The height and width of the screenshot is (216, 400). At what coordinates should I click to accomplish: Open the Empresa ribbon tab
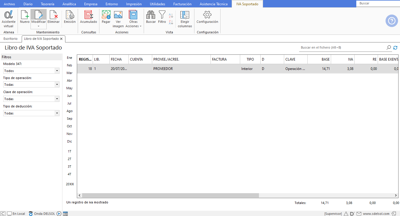coord(91,4)
